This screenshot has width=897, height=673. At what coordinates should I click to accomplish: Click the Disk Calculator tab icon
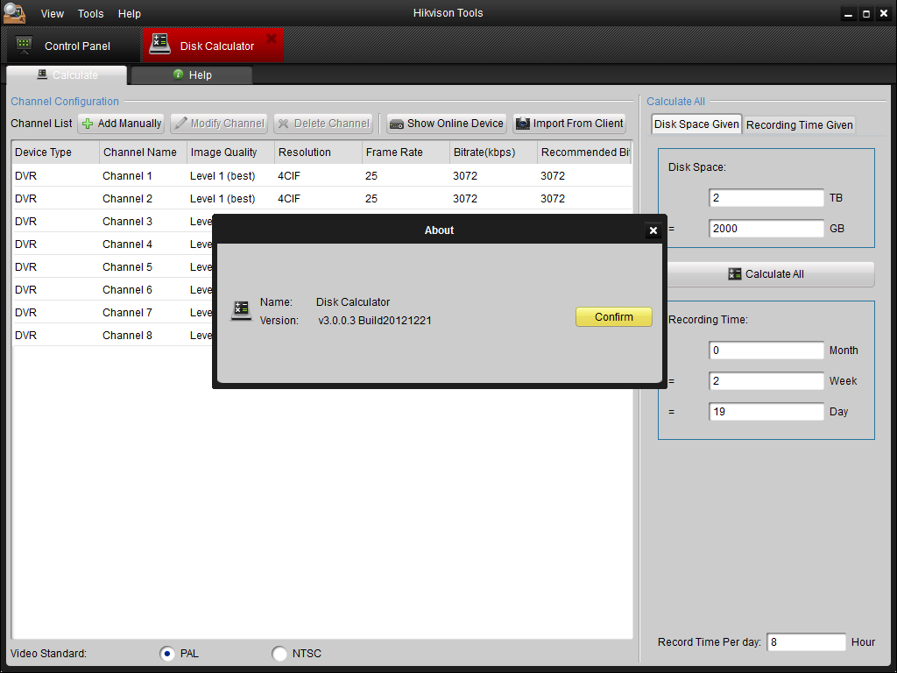[x=159, y=44]
